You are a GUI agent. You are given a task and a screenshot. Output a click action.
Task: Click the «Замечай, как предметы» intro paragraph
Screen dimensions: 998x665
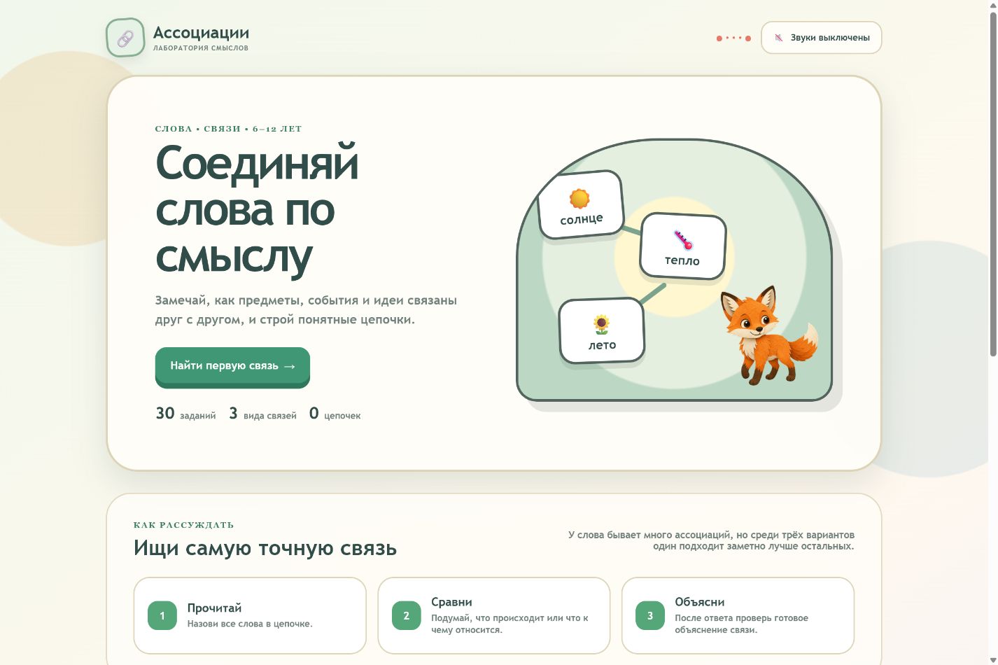306,310
